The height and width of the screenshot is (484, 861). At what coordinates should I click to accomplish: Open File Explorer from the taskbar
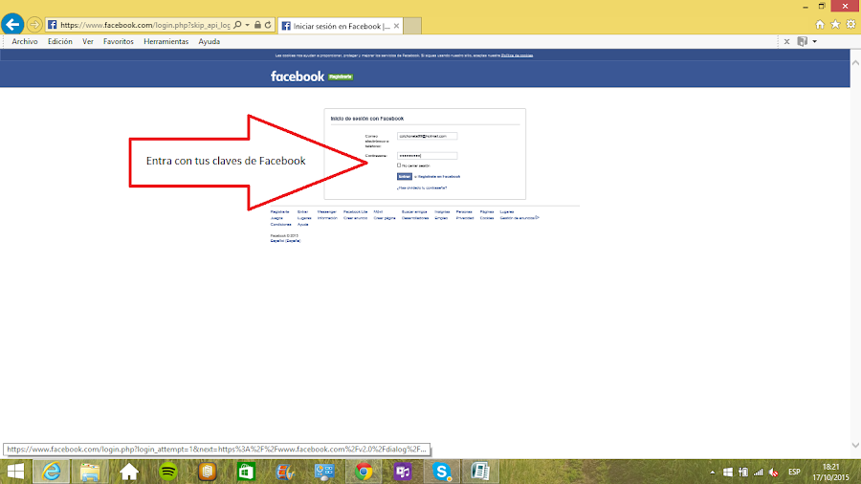click(x=90, y=472)
